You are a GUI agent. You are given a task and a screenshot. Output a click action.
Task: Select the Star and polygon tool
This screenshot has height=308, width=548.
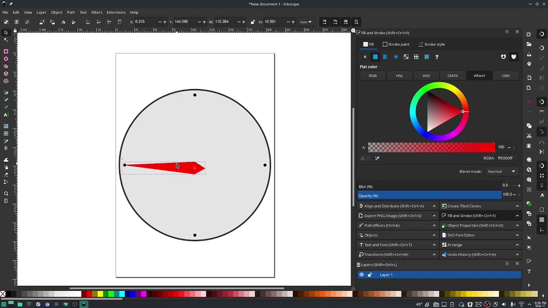click(6, 66)
